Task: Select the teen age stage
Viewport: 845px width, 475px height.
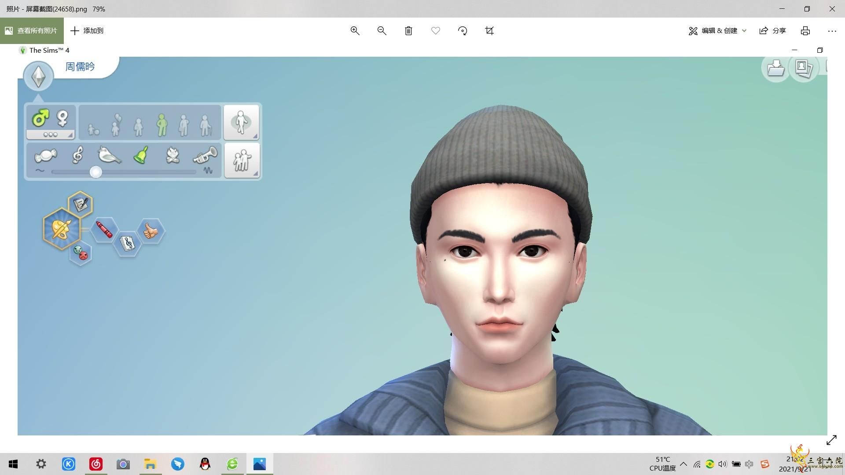Action: [139, 127]
